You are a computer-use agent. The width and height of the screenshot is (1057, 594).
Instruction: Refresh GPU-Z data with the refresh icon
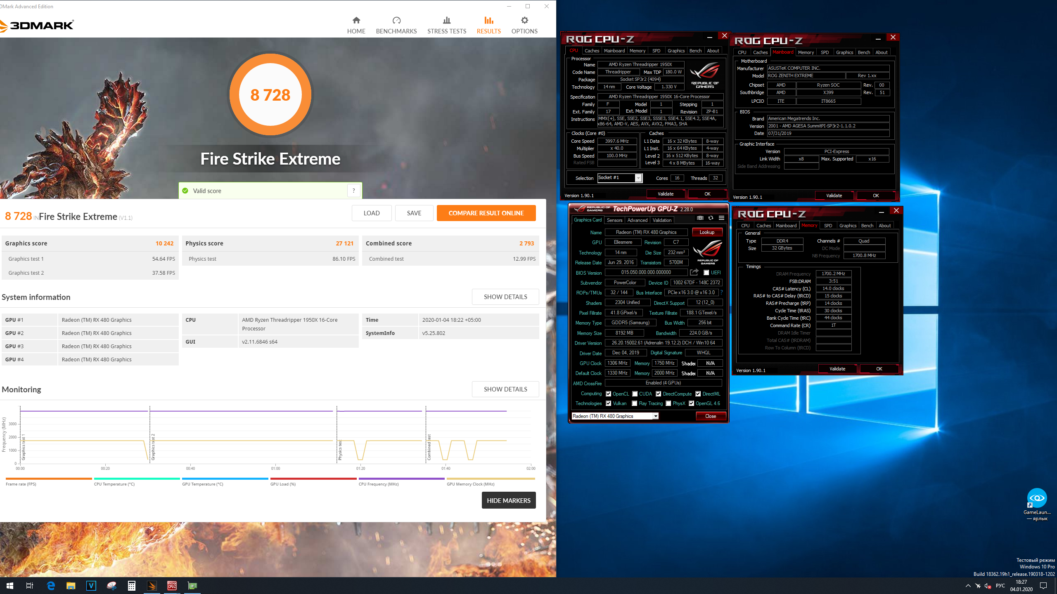pyautogui.click(x=711, y=218)
